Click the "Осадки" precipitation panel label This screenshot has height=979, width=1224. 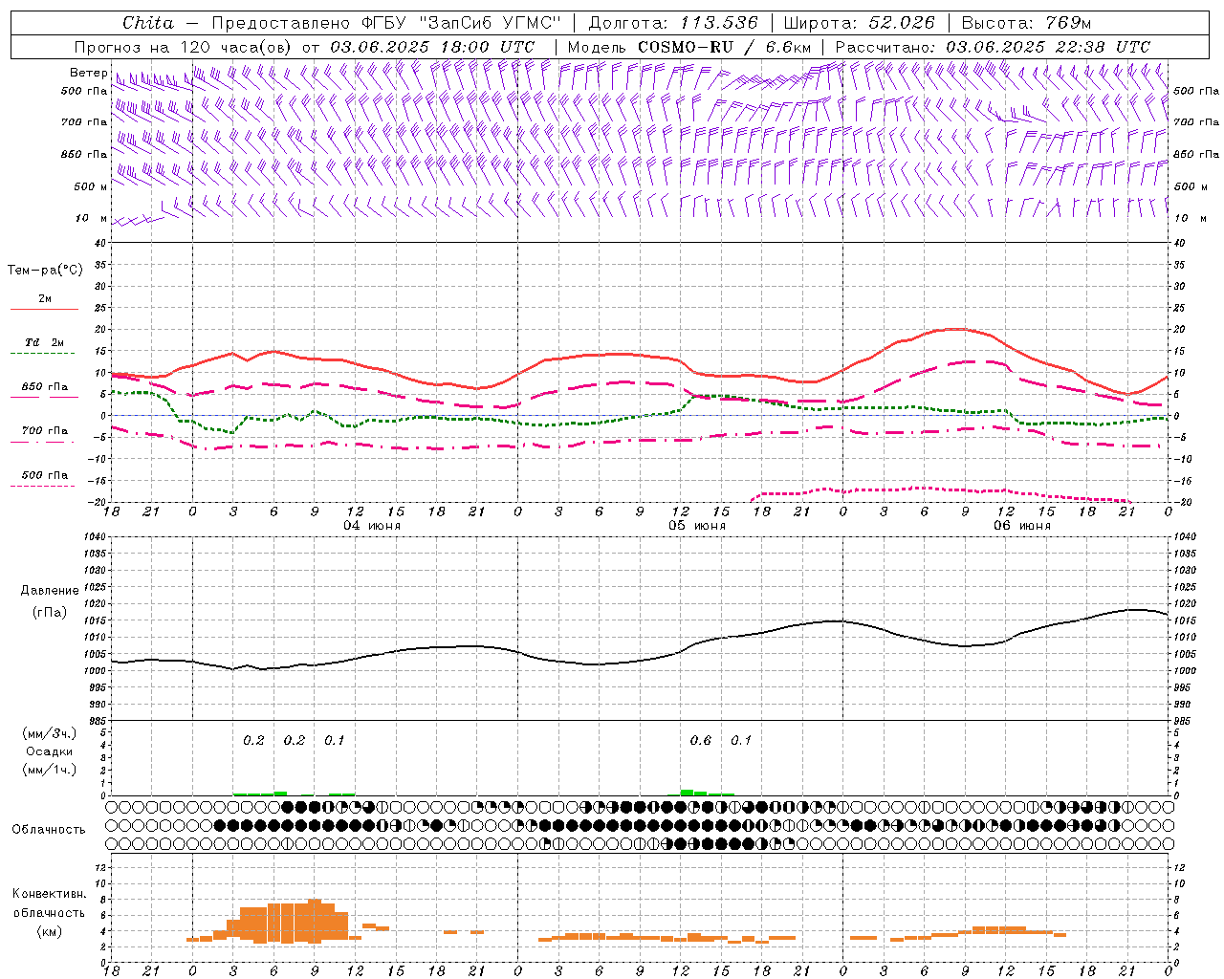point(50,751)
